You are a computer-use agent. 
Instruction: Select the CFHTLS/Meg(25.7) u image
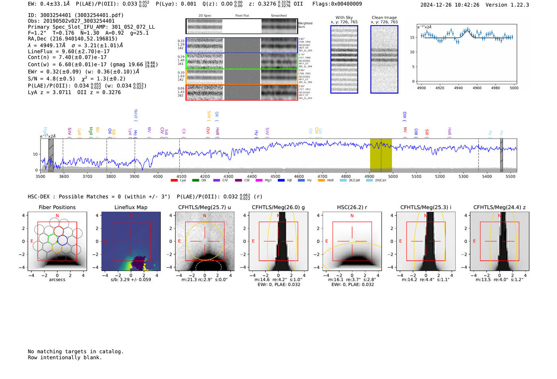(205, 241)
